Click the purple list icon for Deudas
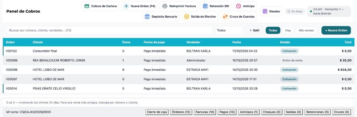357x117 pixels. click(265, 11)
